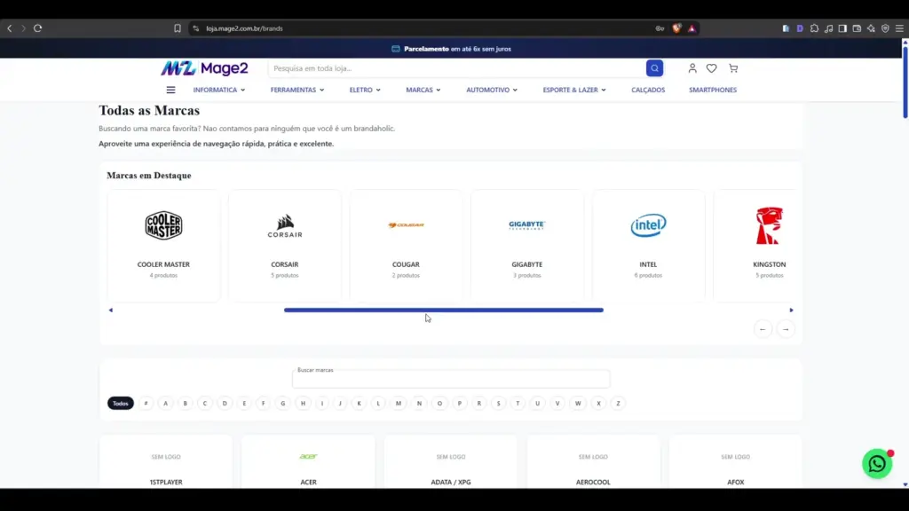Expand the ELETRO menu
Viewport: 909px width, 511px height.
(x=365, y=90)
